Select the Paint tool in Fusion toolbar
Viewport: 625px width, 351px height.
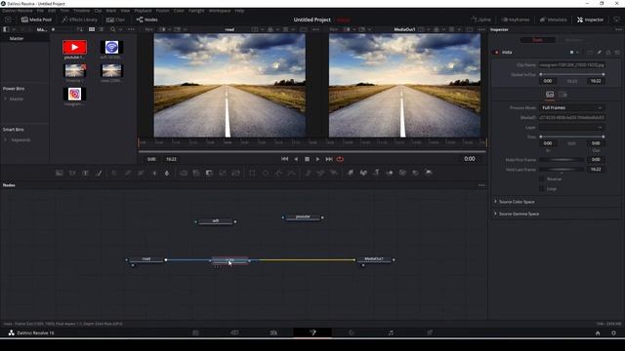(x=99, y=174)
